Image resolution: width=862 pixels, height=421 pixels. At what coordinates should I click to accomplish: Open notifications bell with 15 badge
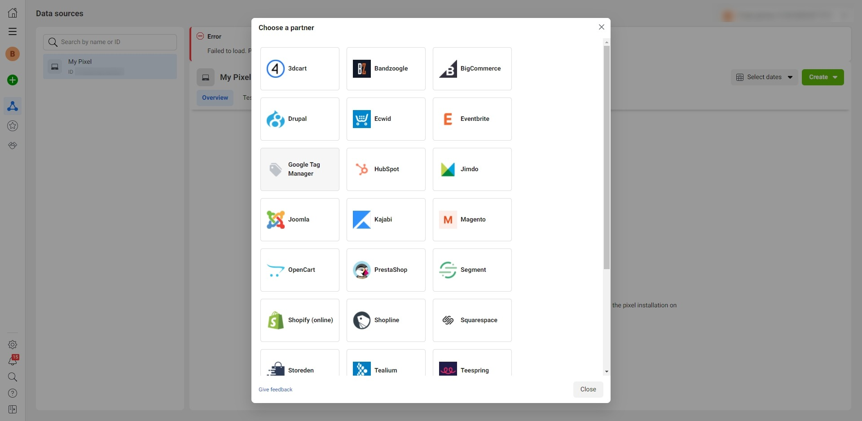[13, 360]
